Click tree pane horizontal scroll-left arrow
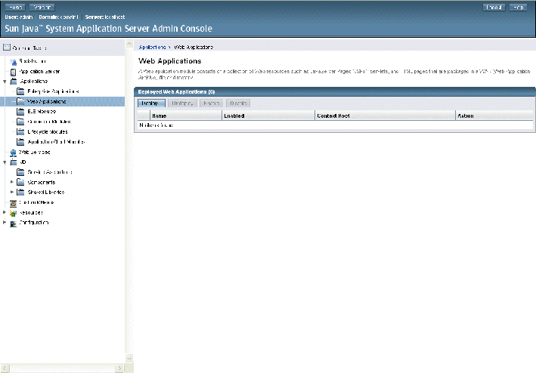The height and width of the screenshot is (373, 536). tap(5, 368)
